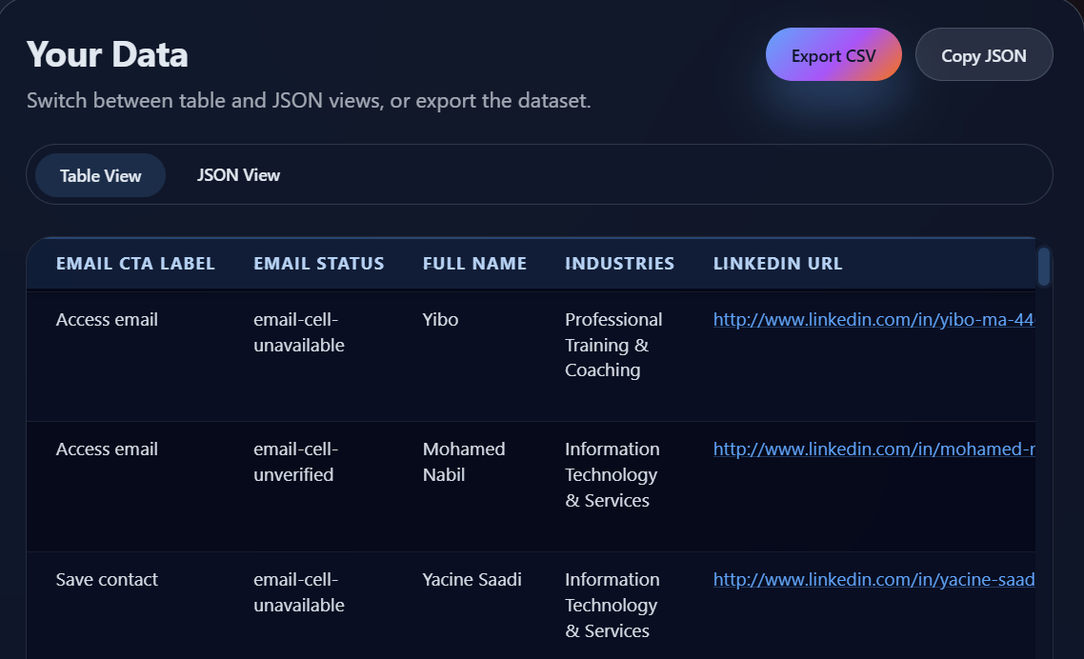Click the Your Data heading
This screenshot has height=659, width=1084.
click(x=108, y=54)
